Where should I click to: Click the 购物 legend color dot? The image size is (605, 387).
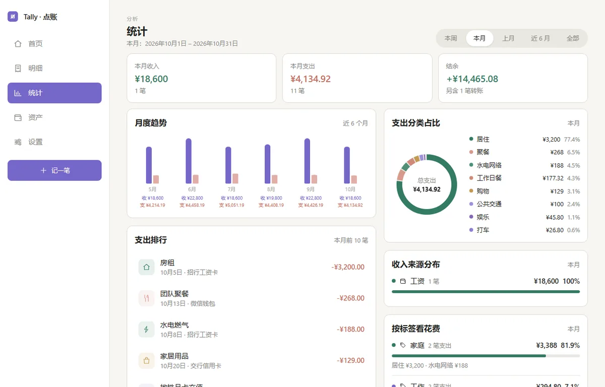[x=471, y=191]
